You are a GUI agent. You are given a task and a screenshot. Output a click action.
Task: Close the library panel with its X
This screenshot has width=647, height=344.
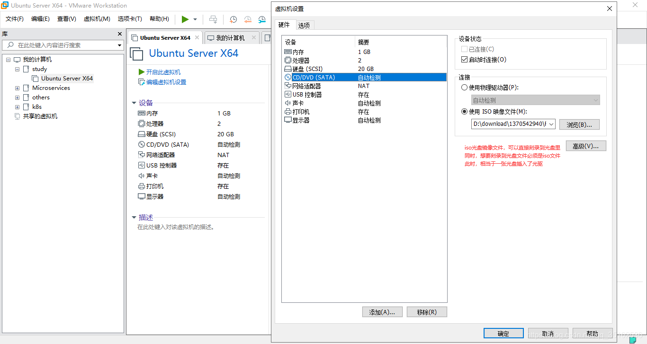[x=120, y=34]
